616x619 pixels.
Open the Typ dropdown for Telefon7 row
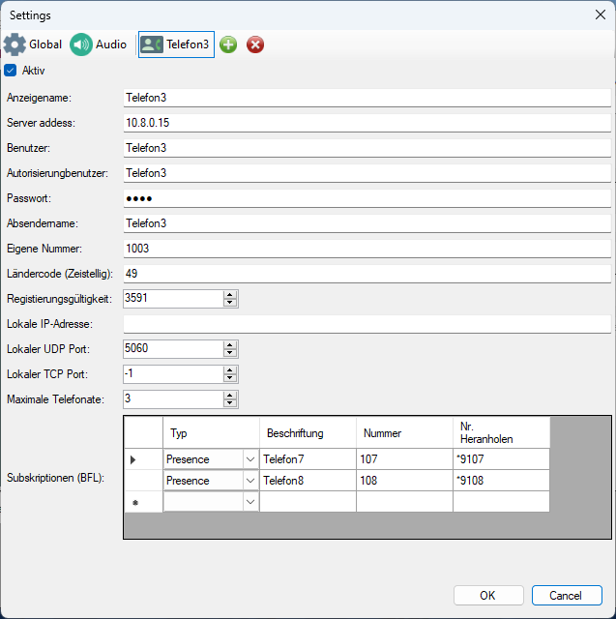250,459
